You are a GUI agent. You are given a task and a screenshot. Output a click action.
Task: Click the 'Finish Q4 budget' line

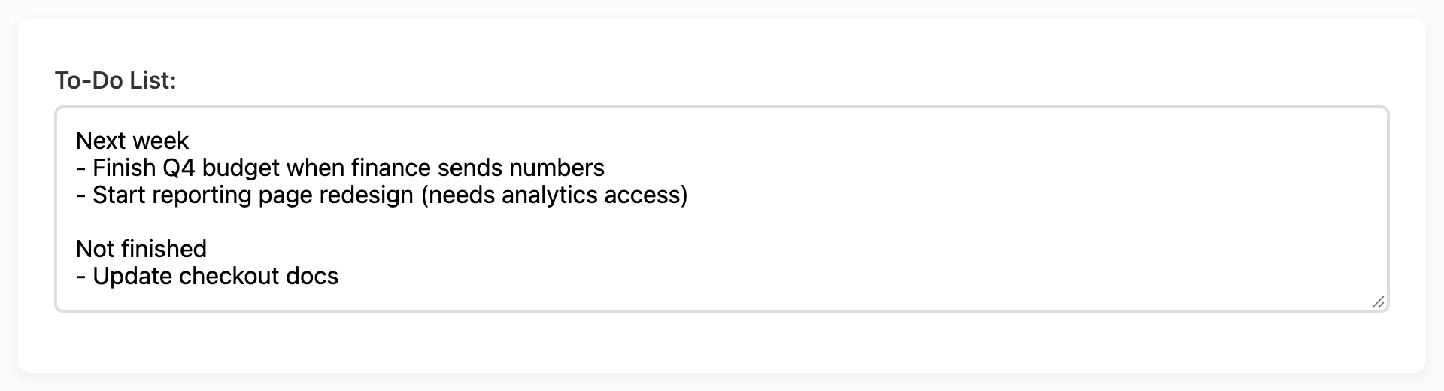[340, 168]
